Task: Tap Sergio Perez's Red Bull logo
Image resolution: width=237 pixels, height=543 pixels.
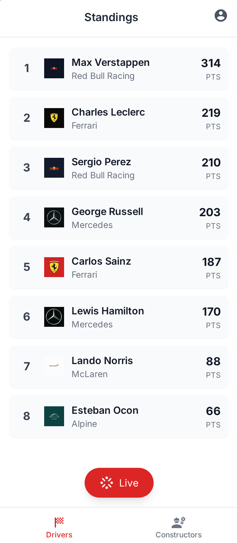Action: tap(54, 168)
